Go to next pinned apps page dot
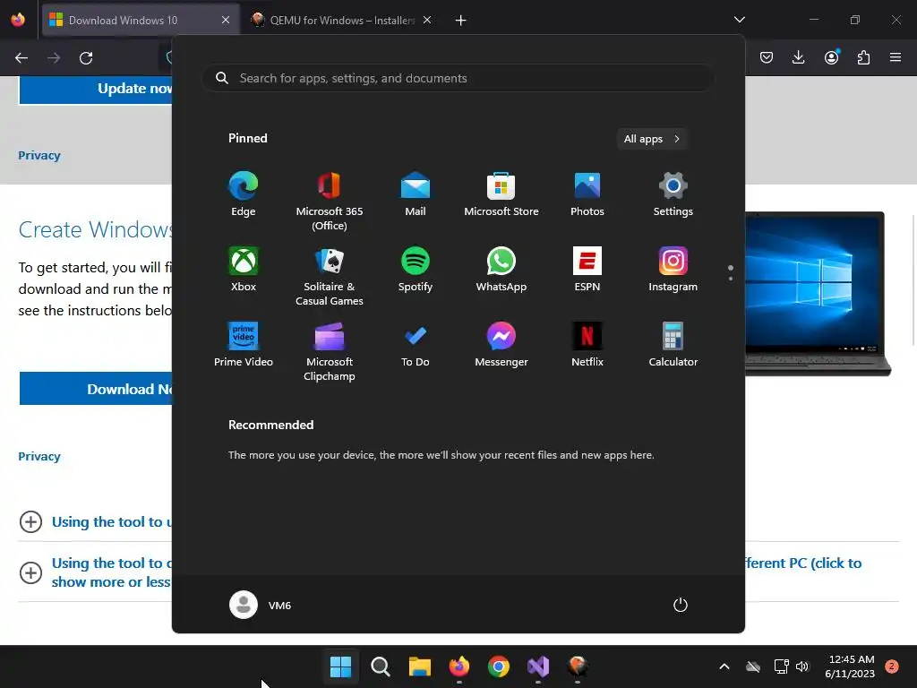The height and width of the screenshot is (688, 917). [731, 279]
